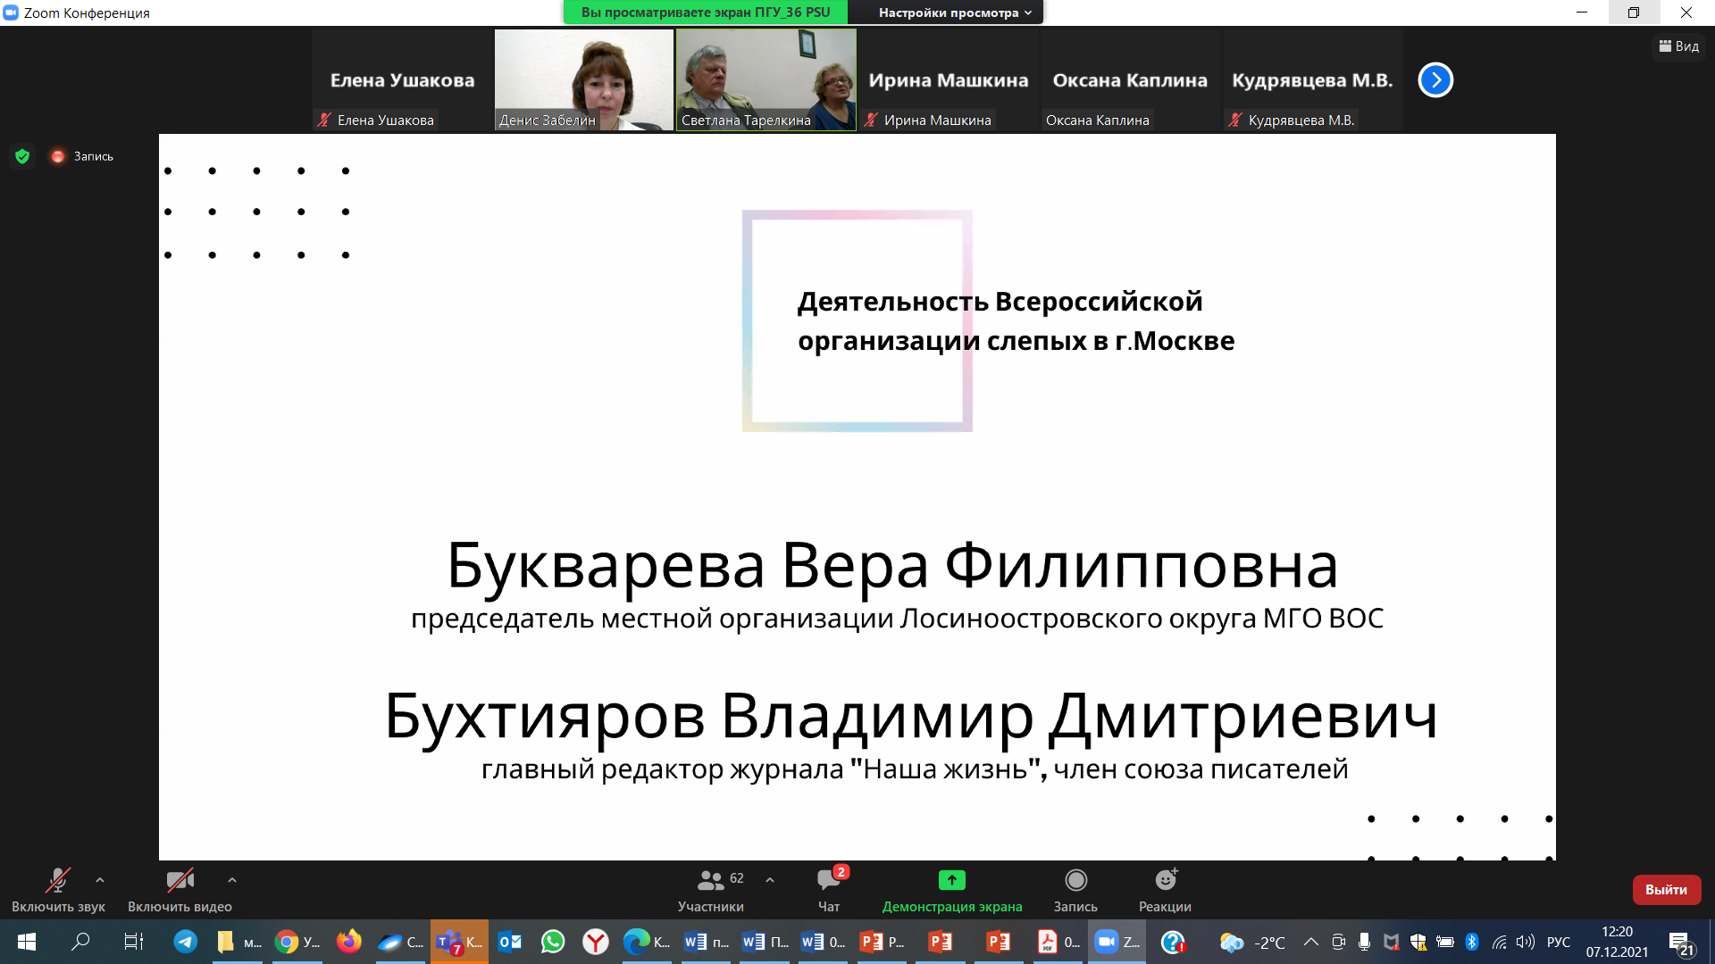Click the Запись recording indicator label
This screenshot has width=1715, height=964.
[x=93, y=156]
